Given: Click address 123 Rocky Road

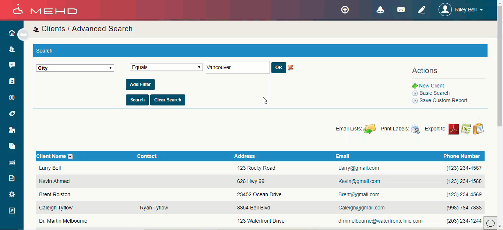Looking at the screenshot, I should 256,168.
